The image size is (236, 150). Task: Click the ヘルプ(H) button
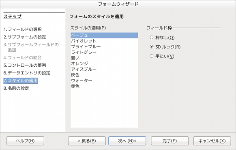tap(25, 141)
